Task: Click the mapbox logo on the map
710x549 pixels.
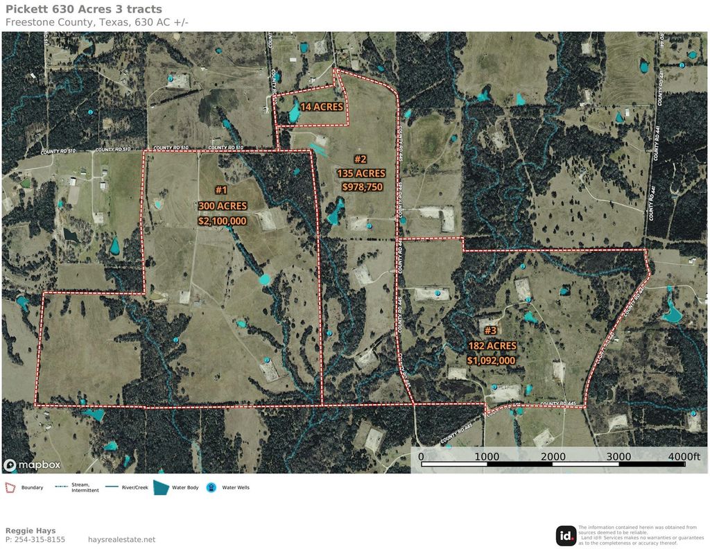Action: (x=32, y=465)
